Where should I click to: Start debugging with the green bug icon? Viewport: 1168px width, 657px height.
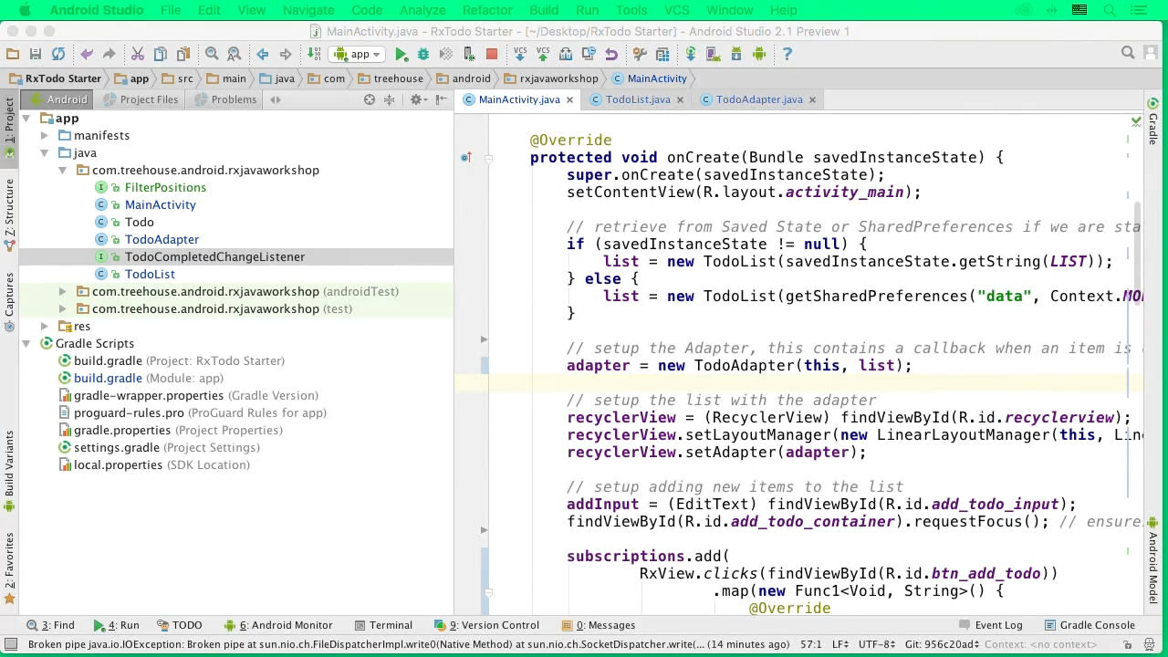[423, 54]
